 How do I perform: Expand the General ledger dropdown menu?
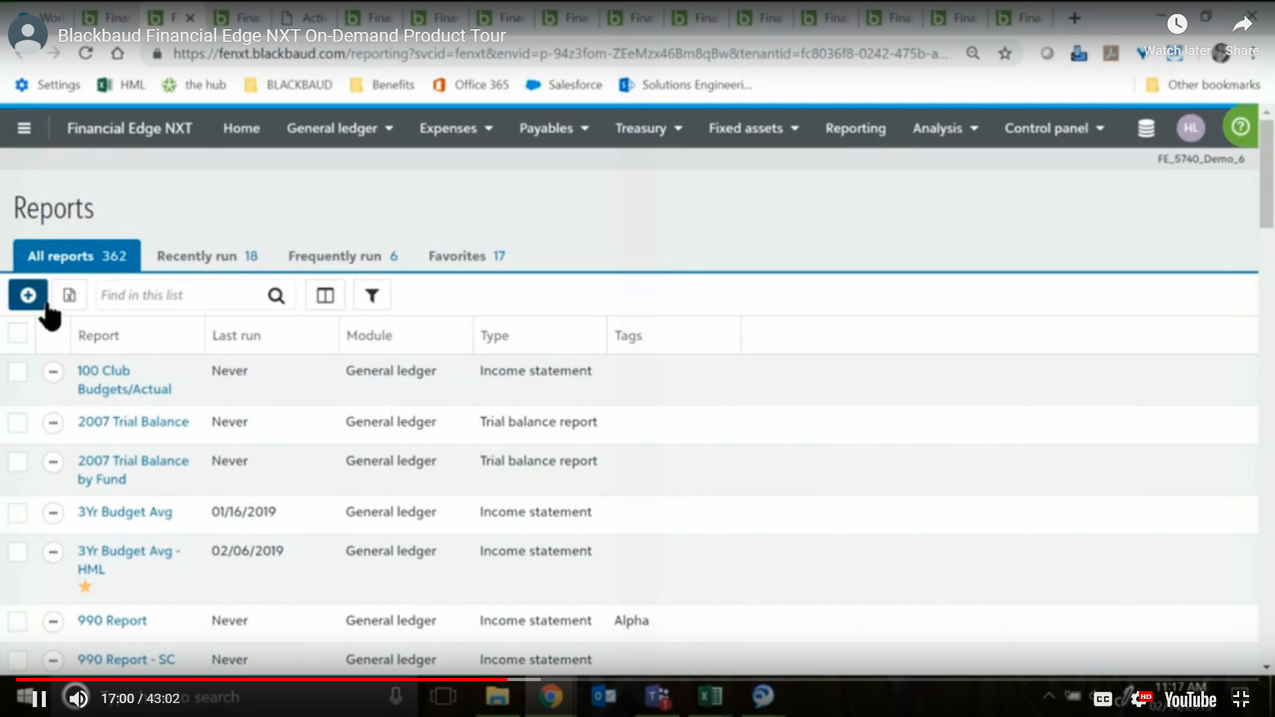[x=339, y=128]
